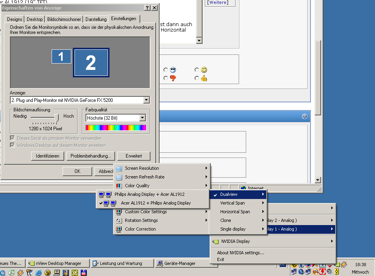Click the NVIDIA tray icon
Image resolution: width=375 pixels, height=276 pixels.
(337, 265)
